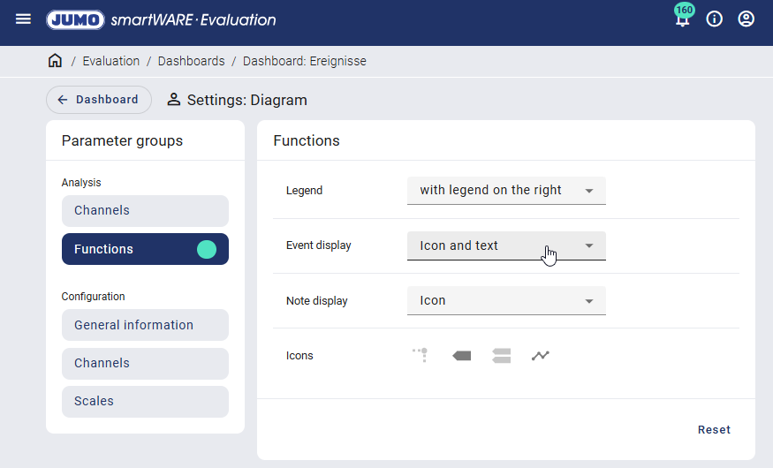Toggle the single dark label tag icon

click(x=461, y=356)
